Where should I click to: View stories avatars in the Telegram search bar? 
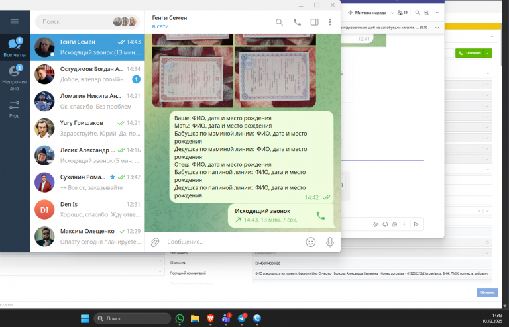[x=125, y=22]
